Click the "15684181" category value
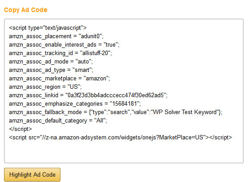The image size is (249, 182). coord(124,103)
